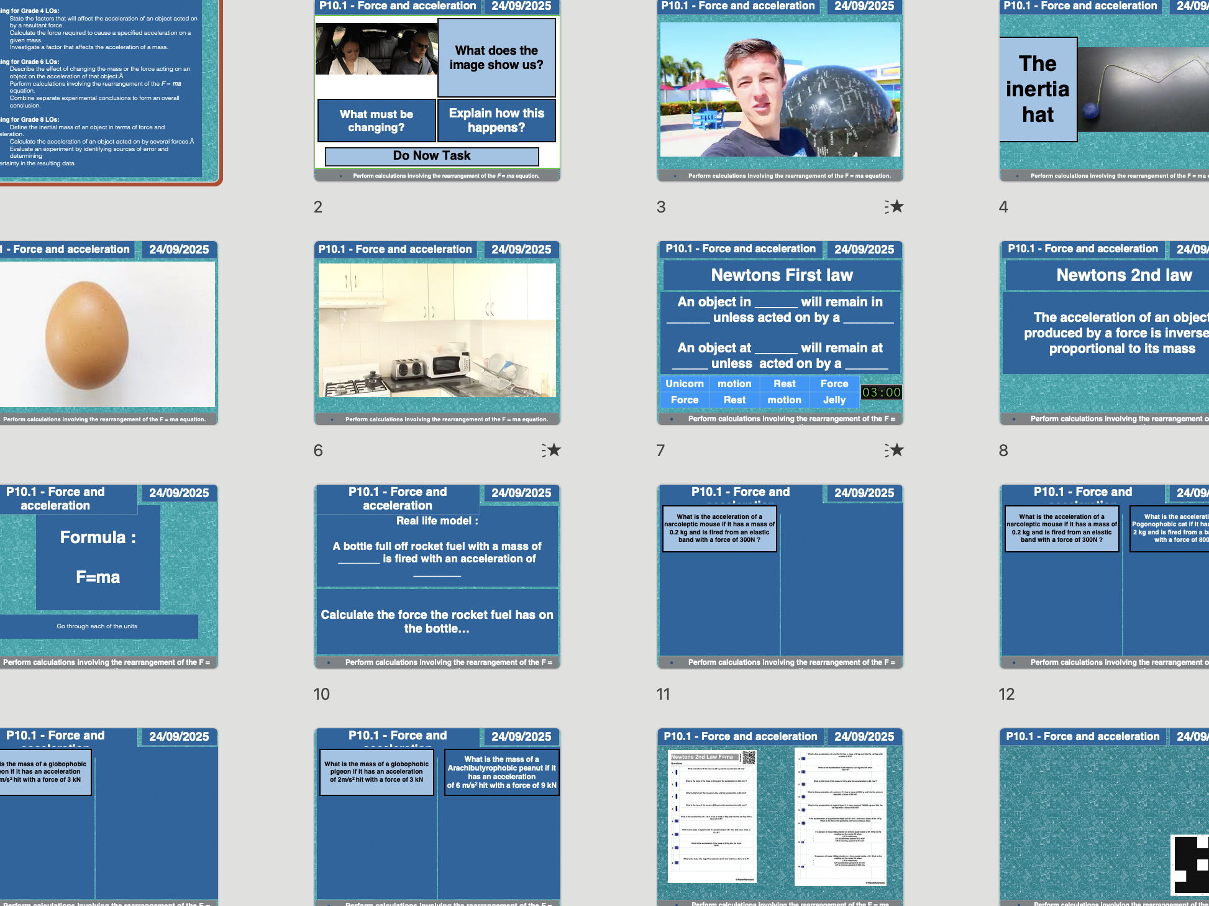This screenshot has width=1209, height=906.
Task: Select the 'Rest' word-bank cell on slide 7
Action: (x=784, y=383)
